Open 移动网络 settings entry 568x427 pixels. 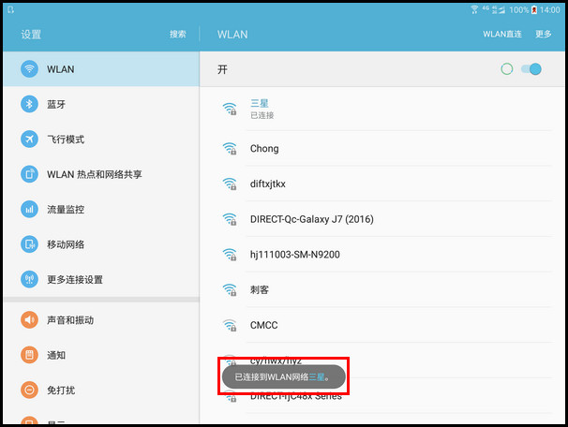point(101,244)
